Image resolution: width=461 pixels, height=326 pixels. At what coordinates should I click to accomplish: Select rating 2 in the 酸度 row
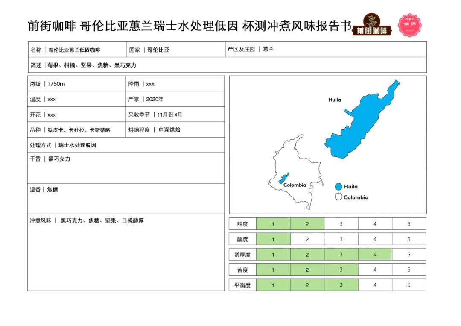pyautogui.click(x=307, y=239)
